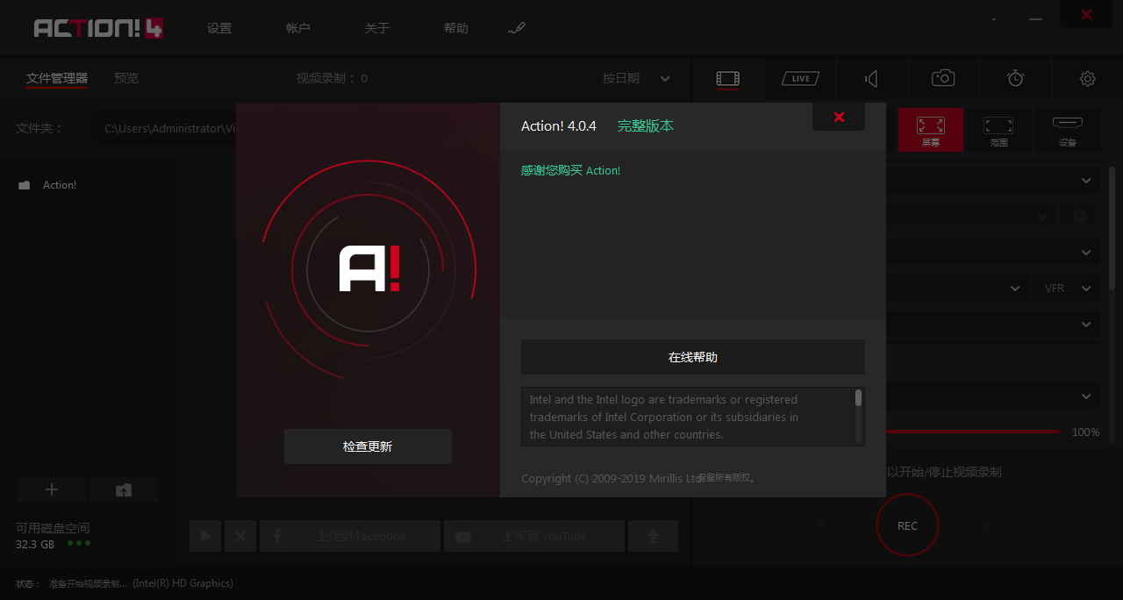Click the license text scrollbar

[x=858, y=399]
